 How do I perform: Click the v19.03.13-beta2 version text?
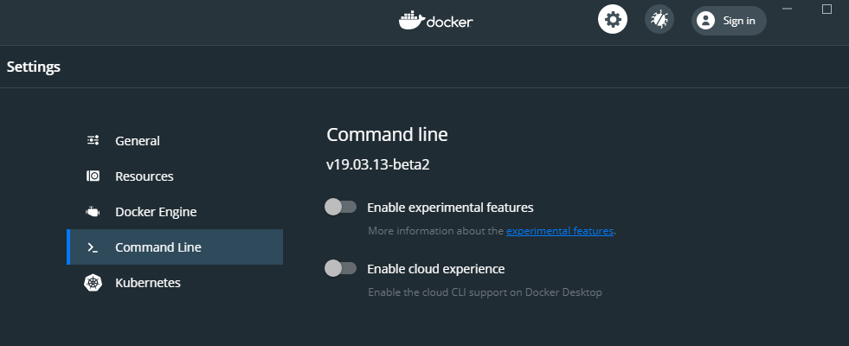tap(378, 164)
